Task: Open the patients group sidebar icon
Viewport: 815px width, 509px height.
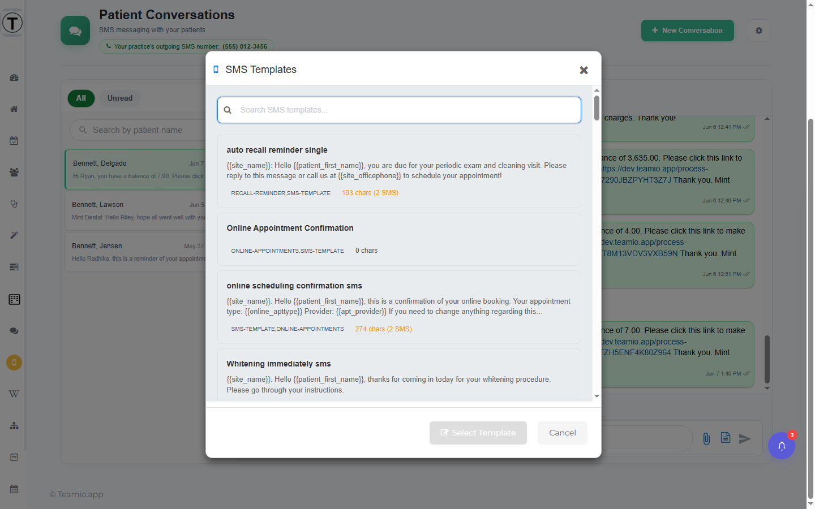Action: click(x=14, y=172)
